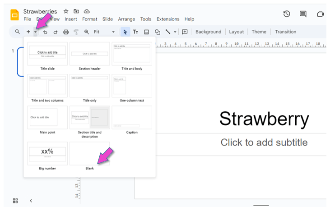
Task: Click the new slide plus button
Action: (28, 32)
